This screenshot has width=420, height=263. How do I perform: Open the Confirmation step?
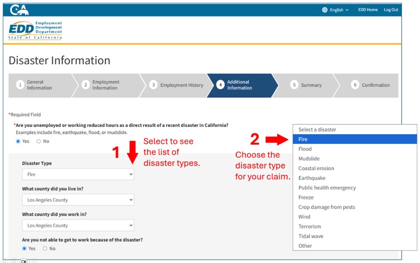point(374,85)
